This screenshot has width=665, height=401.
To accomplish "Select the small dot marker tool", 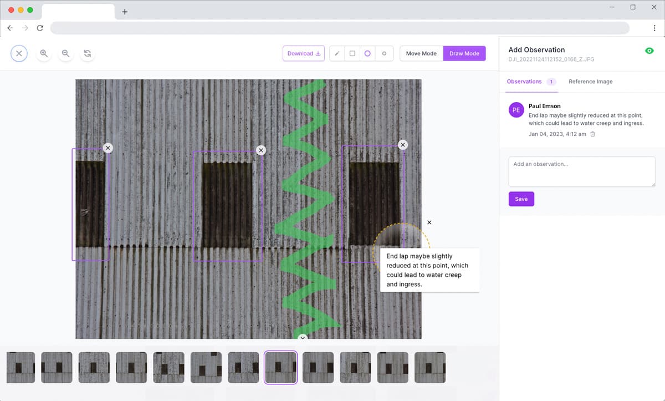I will [x=384, y=54].
